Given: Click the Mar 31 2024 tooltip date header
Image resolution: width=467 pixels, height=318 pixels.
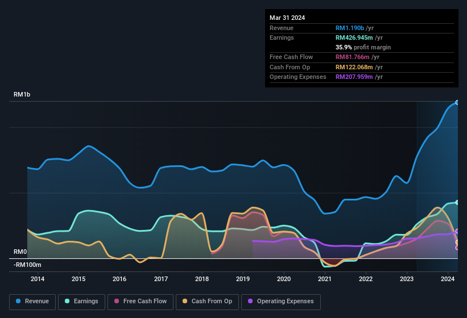Looking at the screenshot, I should coord(287,18).
